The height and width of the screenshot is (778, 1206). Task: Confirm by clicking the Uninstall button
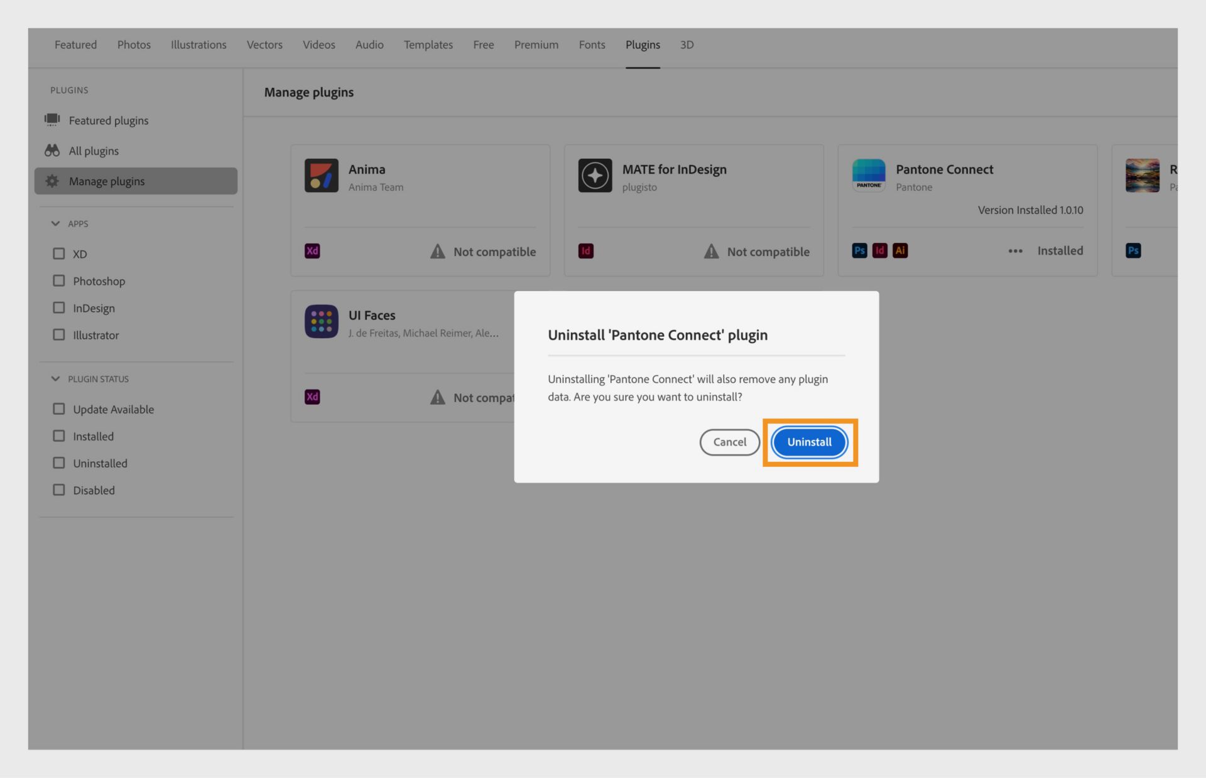(809, 442)
